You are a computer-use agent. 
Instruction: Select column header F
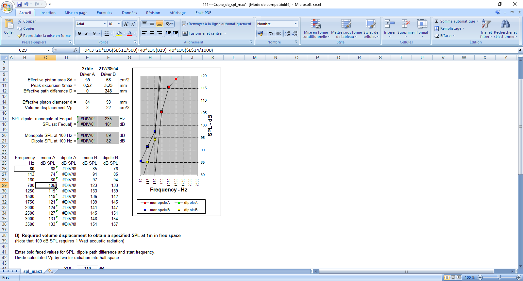[x=108, y=58]
